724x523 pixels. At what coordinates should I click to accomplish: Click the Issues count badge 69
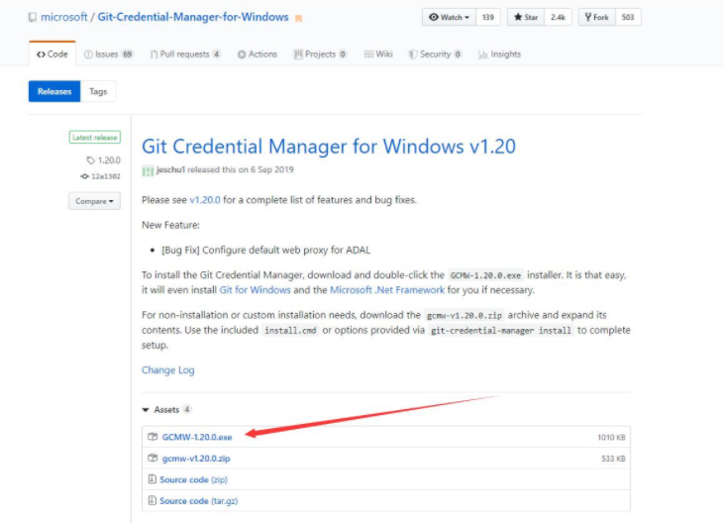[x=127, y=54]
